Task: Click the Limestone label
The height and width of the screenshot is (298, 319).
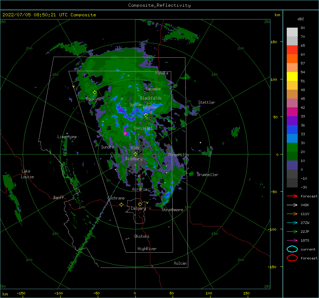Action: tap(67, 137)
